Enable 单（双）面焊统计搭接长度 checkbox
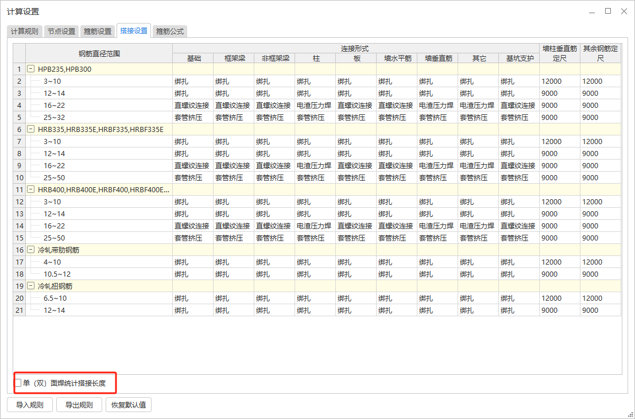This screenshot has height=419, width=635. coord(18,383)
